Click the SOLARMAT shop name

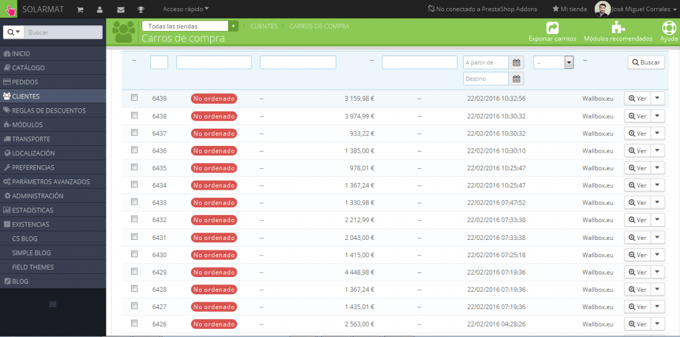coord(42,9)
